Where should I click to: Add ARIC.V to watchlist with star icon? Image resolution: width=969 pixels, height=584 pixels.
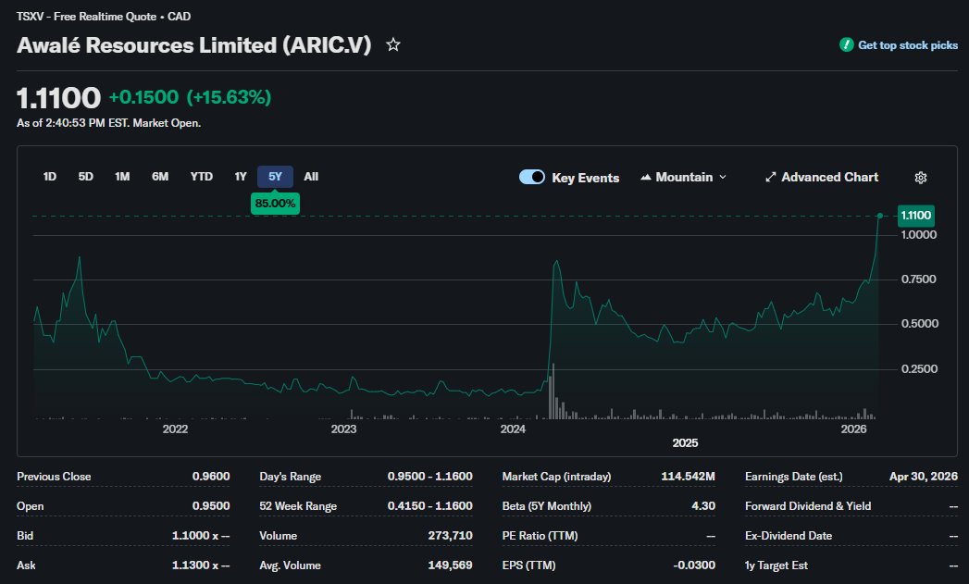click(393, 44)
